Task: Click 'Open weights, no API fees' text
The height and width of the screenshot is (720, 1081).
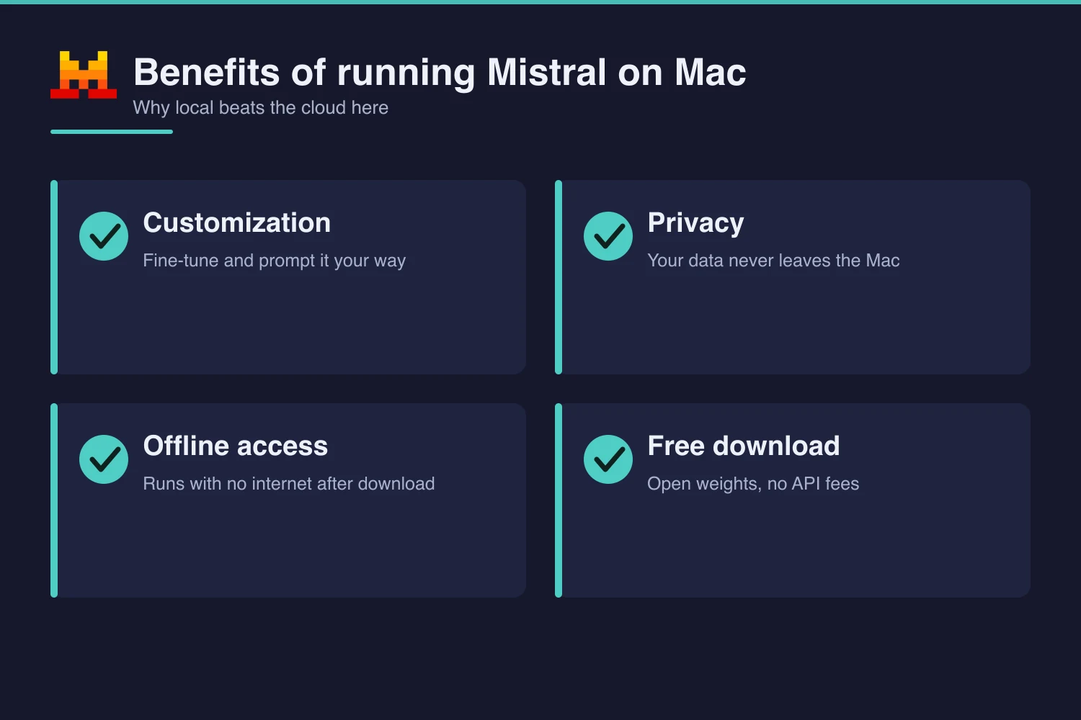Action: pos(754,484)
